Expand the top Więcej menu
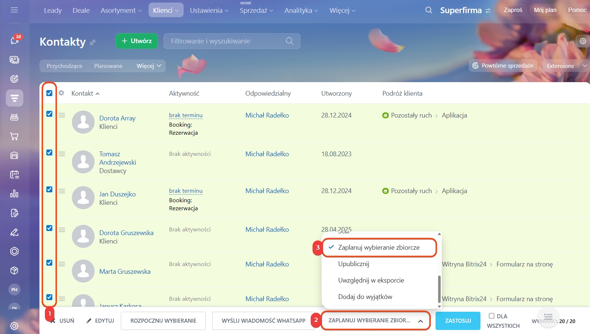This screenshot has height=334, width=590. pyautogui.click(x=342, y=10)
